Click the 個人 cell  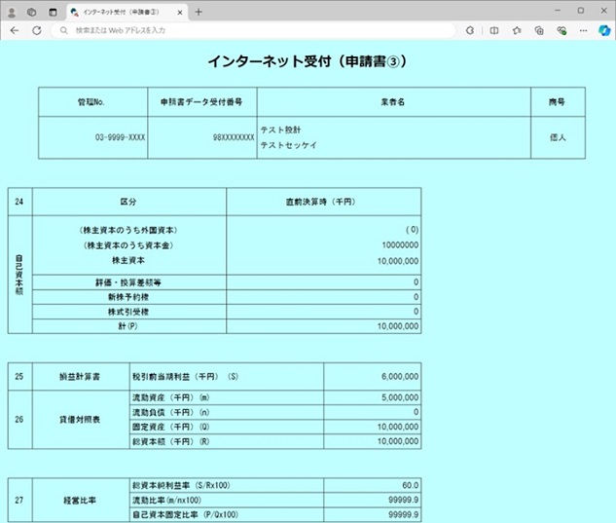[558, 137]
